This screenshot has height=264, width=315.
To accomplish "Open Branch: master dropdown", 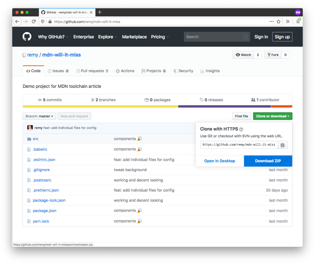I will click(39, 116).
